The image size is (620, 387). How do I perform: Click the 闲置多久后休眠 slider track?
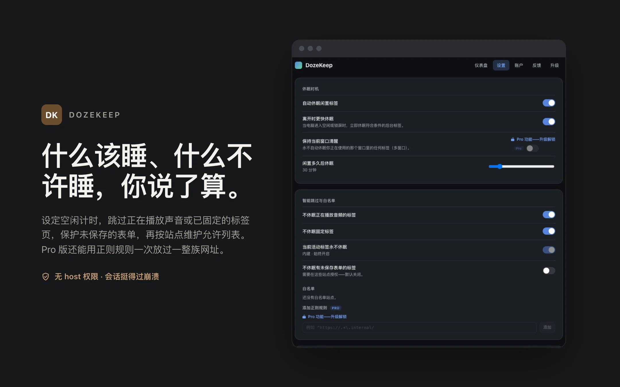tap(521, 167)
